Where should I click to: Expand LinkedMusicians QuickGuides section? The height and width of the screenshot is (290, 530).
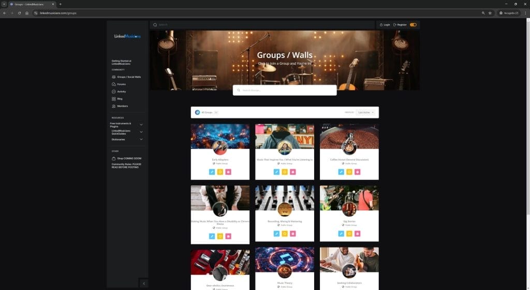(141, 132)
